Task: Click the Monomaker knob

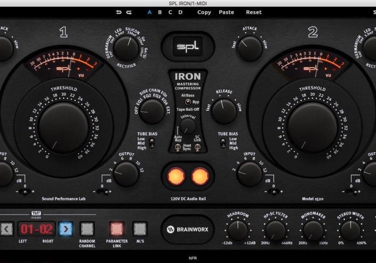Action: click(313, 230)
